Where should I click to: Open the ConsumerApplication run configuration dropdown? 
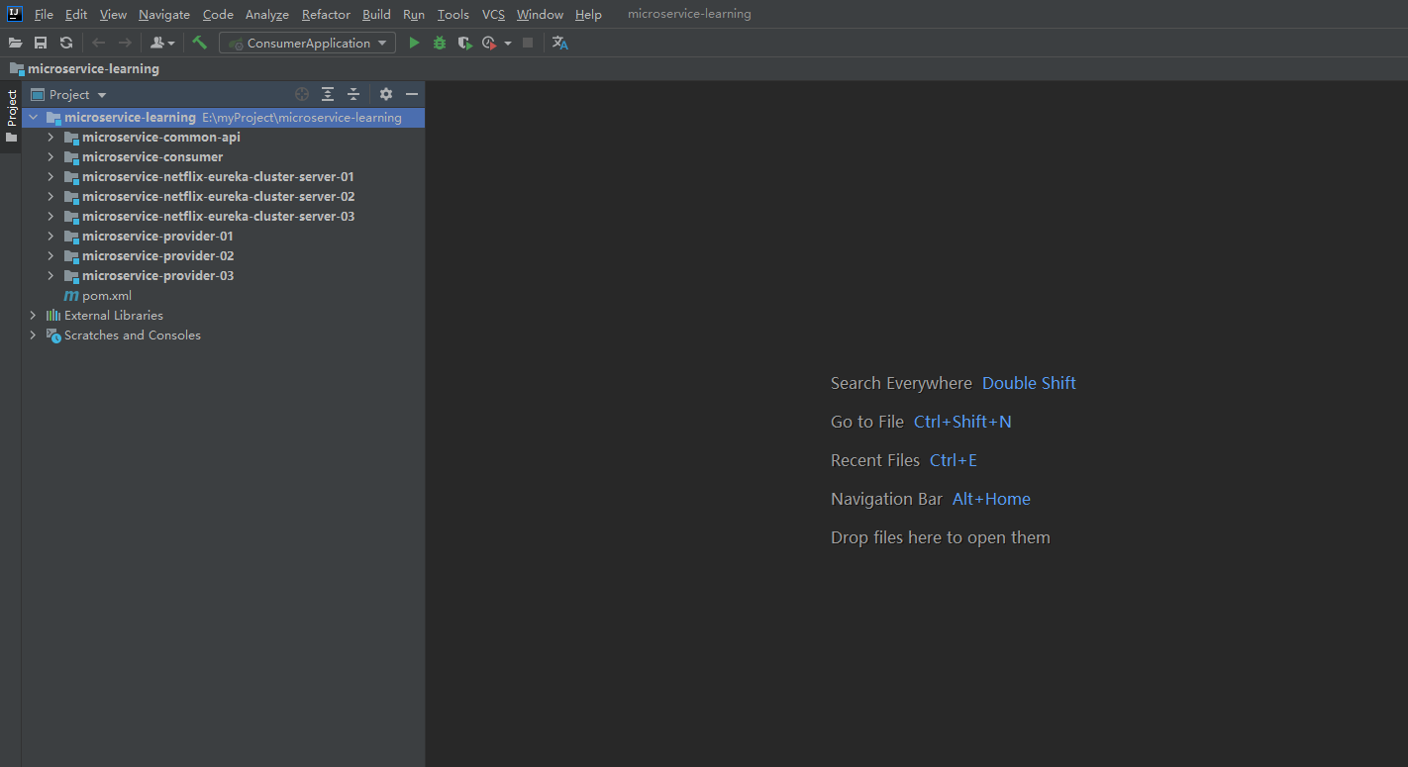click(307, 43)
